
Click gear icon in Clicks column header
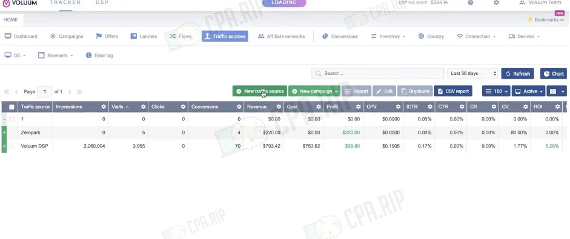[x=183, y=106]
